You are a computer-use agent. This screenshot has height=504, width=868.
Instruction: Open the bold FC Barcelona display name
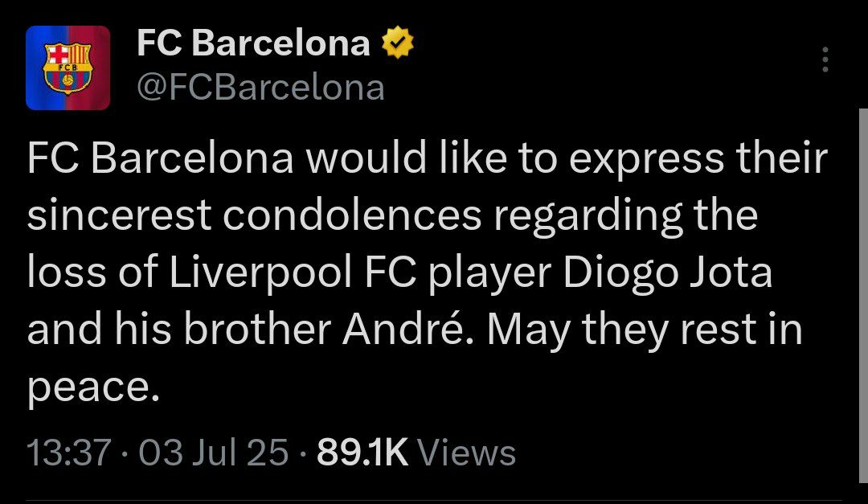(x=253, y=43)
